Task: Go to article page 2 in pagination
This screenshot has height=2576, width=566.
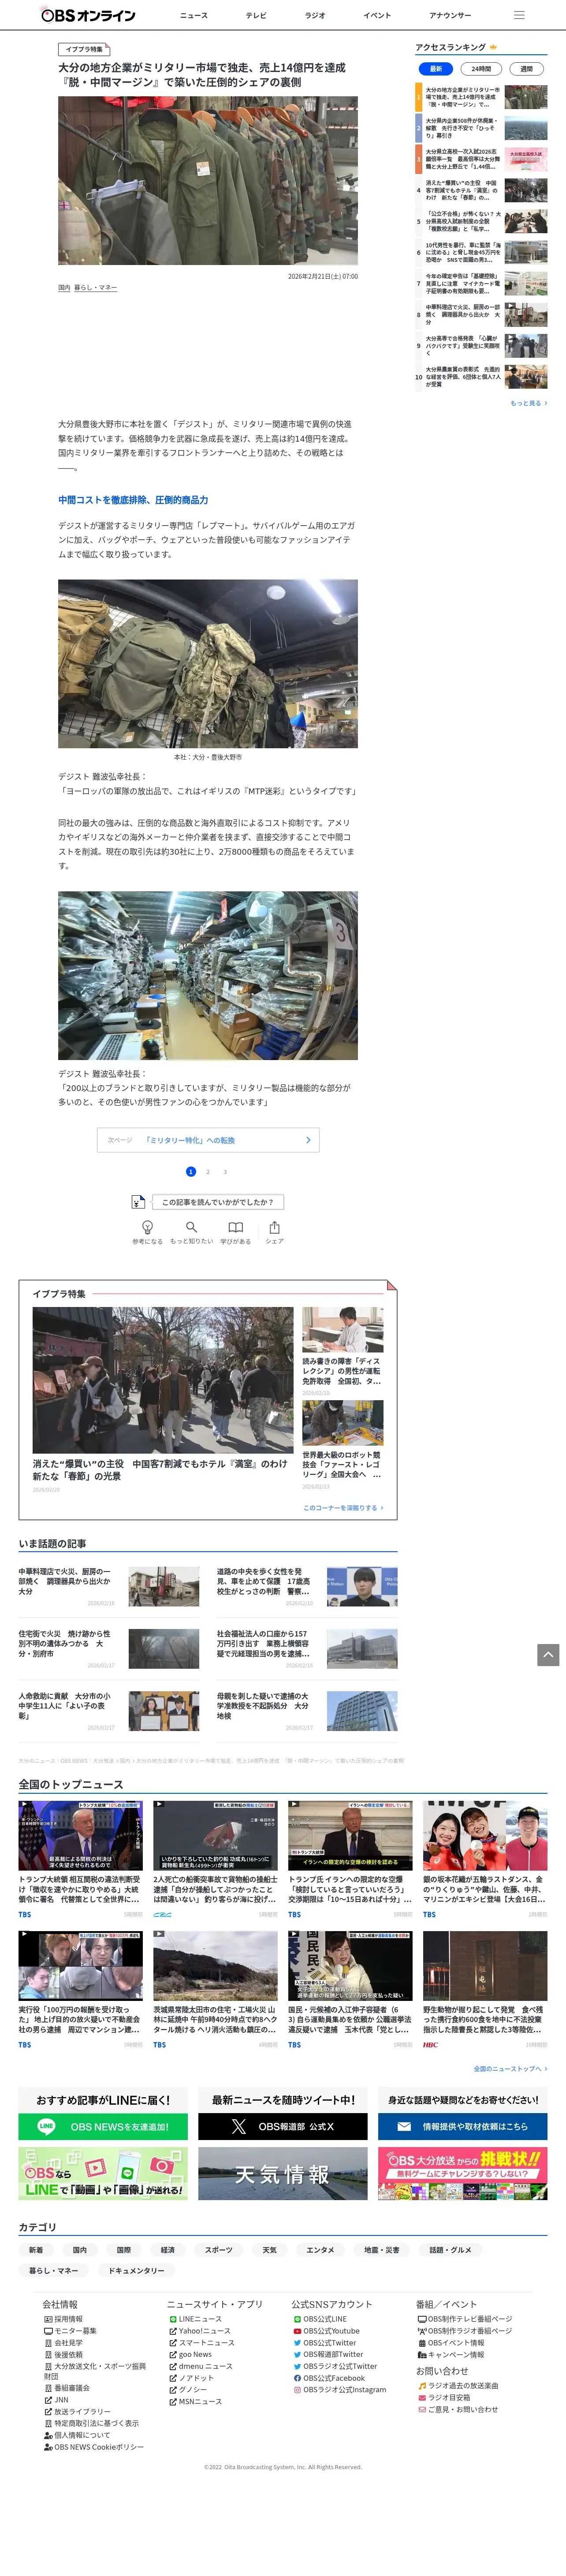Action: [x=208, y=1172]
